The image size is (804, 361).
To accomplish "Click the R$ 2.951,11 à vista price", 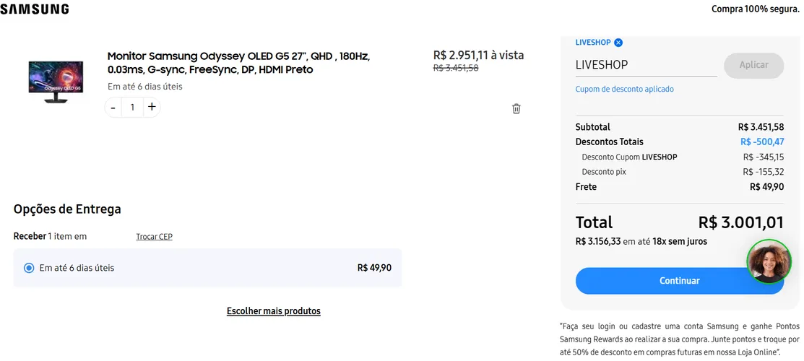I will 478,55.
